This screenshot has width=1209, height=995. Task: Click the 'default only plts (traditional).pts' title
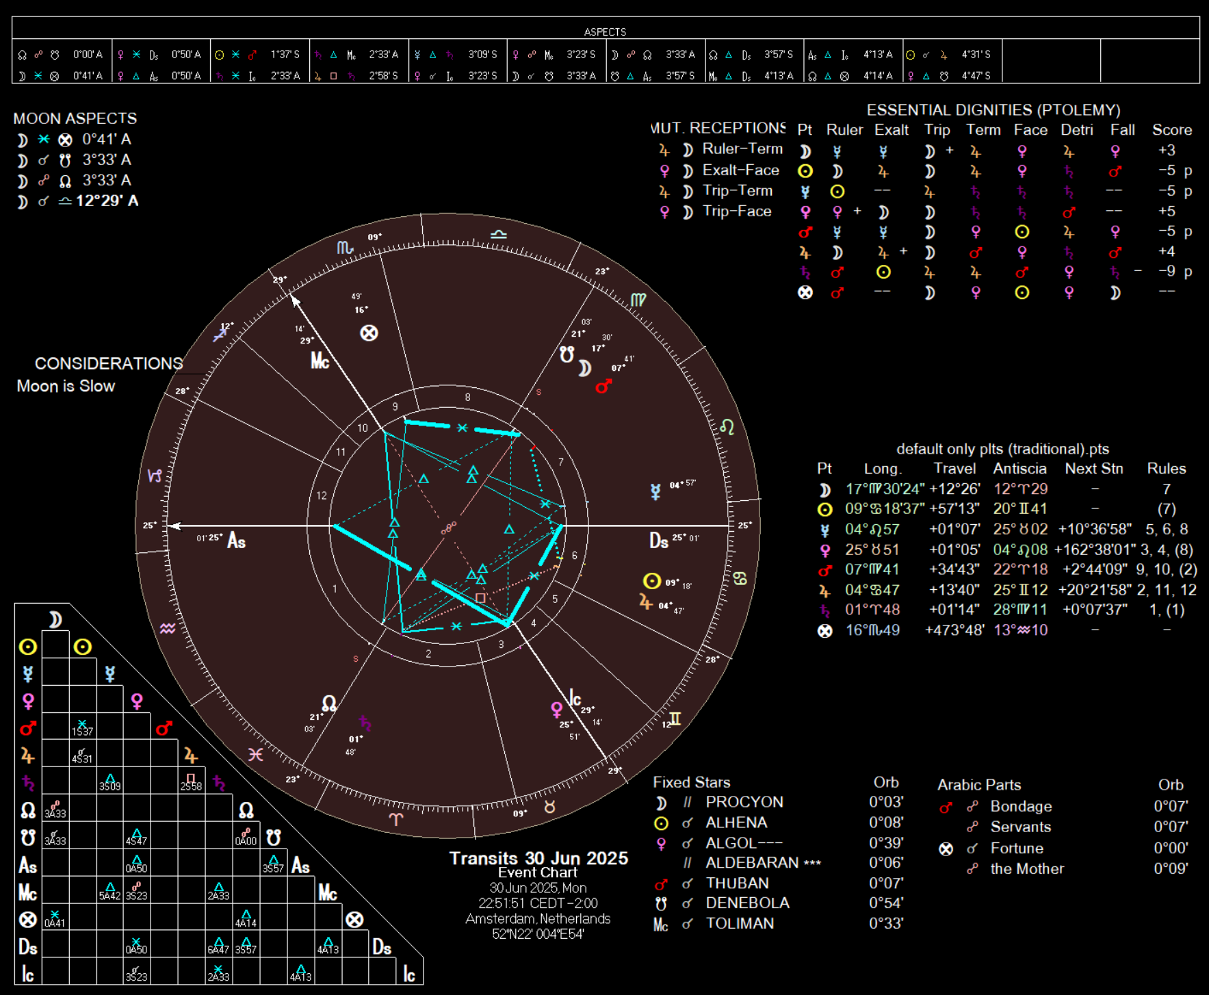click(x=1002, y=449)
